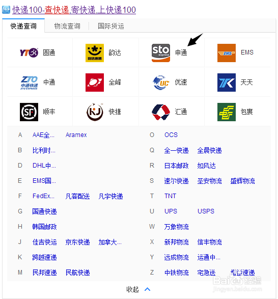This screenshot has width=278, height=299.
Task: Click the 国通快递 link
Action: pos(44,211)
